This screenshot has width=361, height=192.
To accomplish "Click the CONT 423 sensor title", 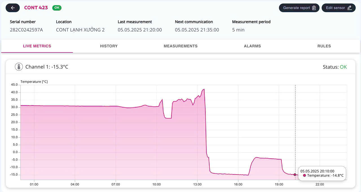I will (x=36, y=8).
